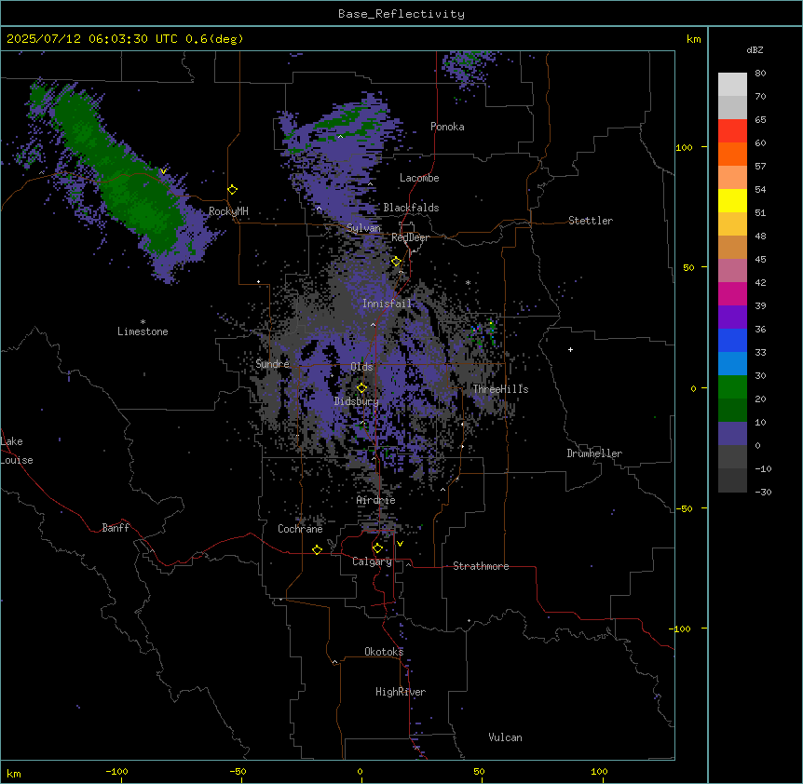Click the white plus marker west of Drumheller
Viewport: 803px width, 784px height.
coord(570,349)
